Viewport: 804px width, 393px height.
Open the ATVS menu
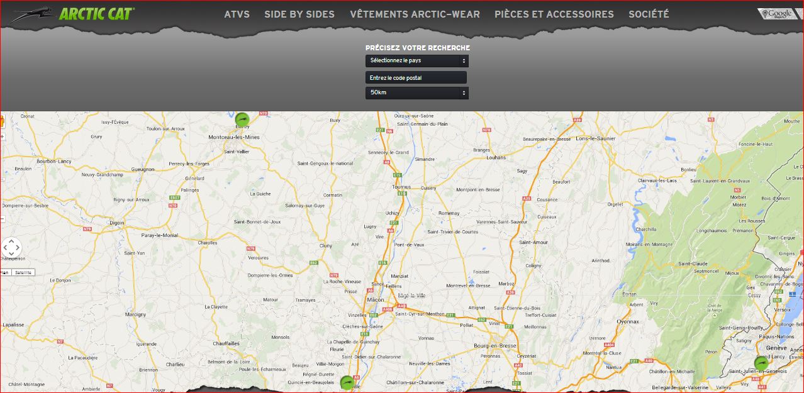coord(237,14)
